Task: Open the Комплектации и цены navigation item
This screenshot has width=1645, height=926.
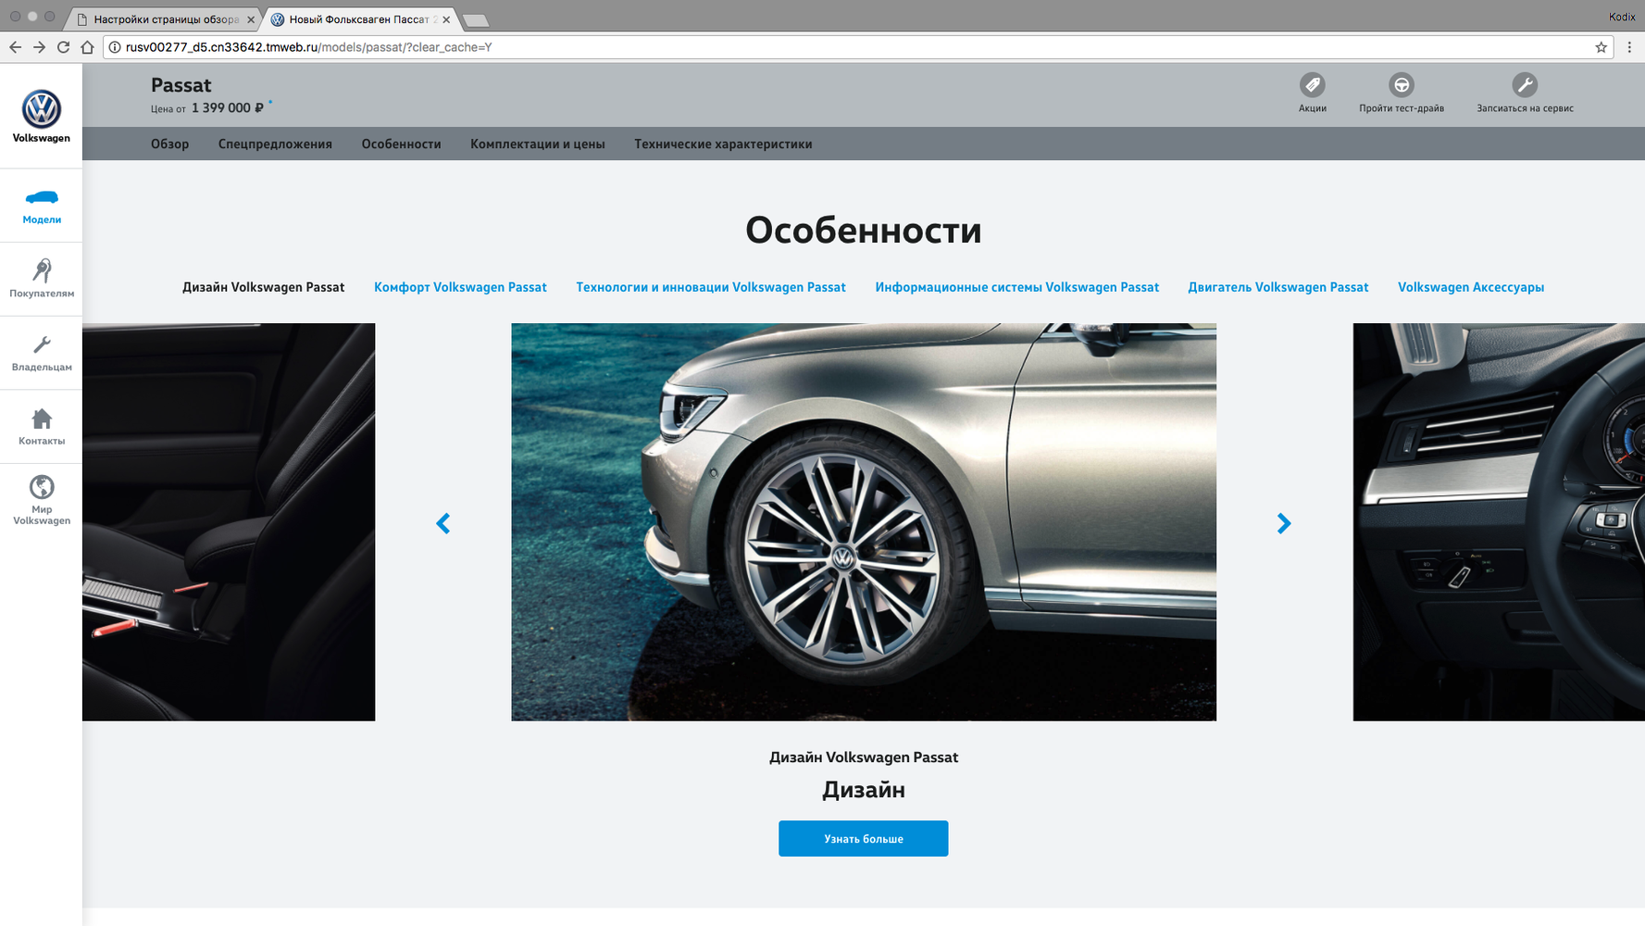Action: [x=537, y=144]
